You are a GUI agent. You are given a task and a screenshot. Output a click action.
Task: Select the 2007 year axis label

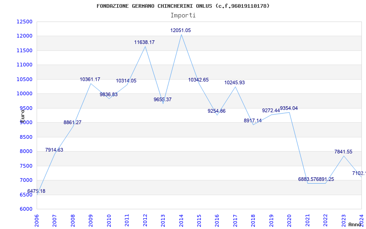pos(54,220)
